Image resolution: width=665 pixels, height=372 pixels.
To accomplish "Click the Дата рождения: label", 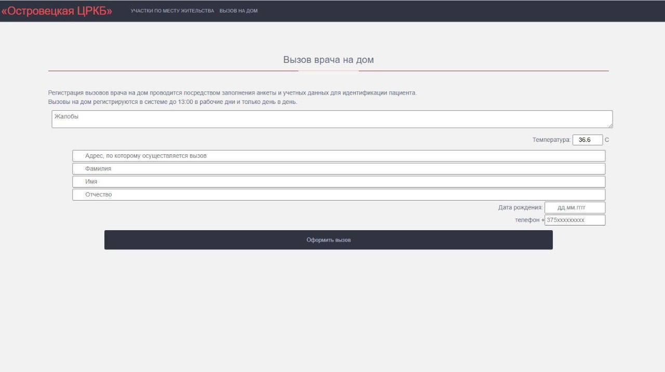I will pos(520,208).
